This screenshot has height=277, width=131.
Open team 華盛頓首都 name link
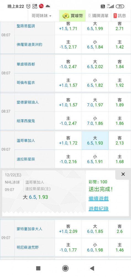[x=26, y=64]
